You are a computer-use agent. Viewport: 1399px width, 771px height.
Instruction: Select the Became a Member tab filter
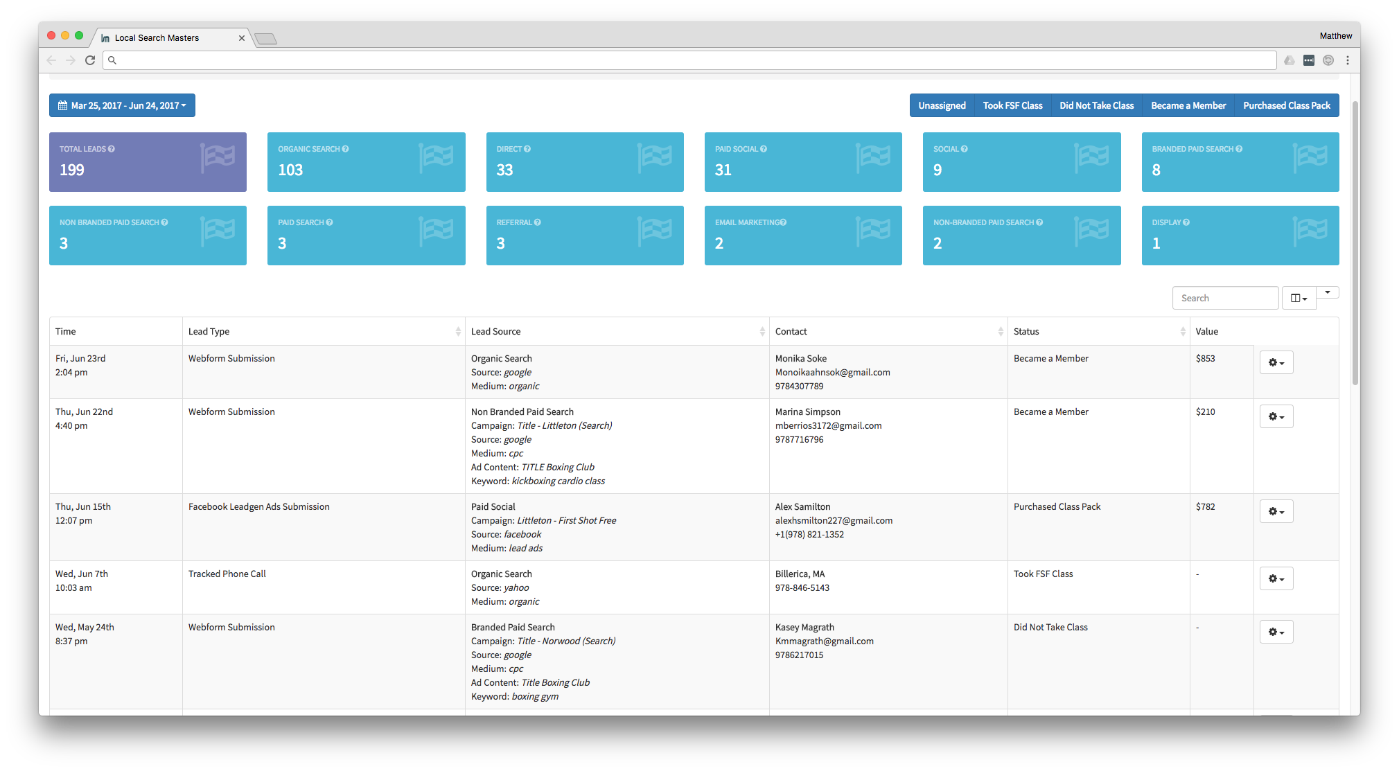pos(1189,105)
